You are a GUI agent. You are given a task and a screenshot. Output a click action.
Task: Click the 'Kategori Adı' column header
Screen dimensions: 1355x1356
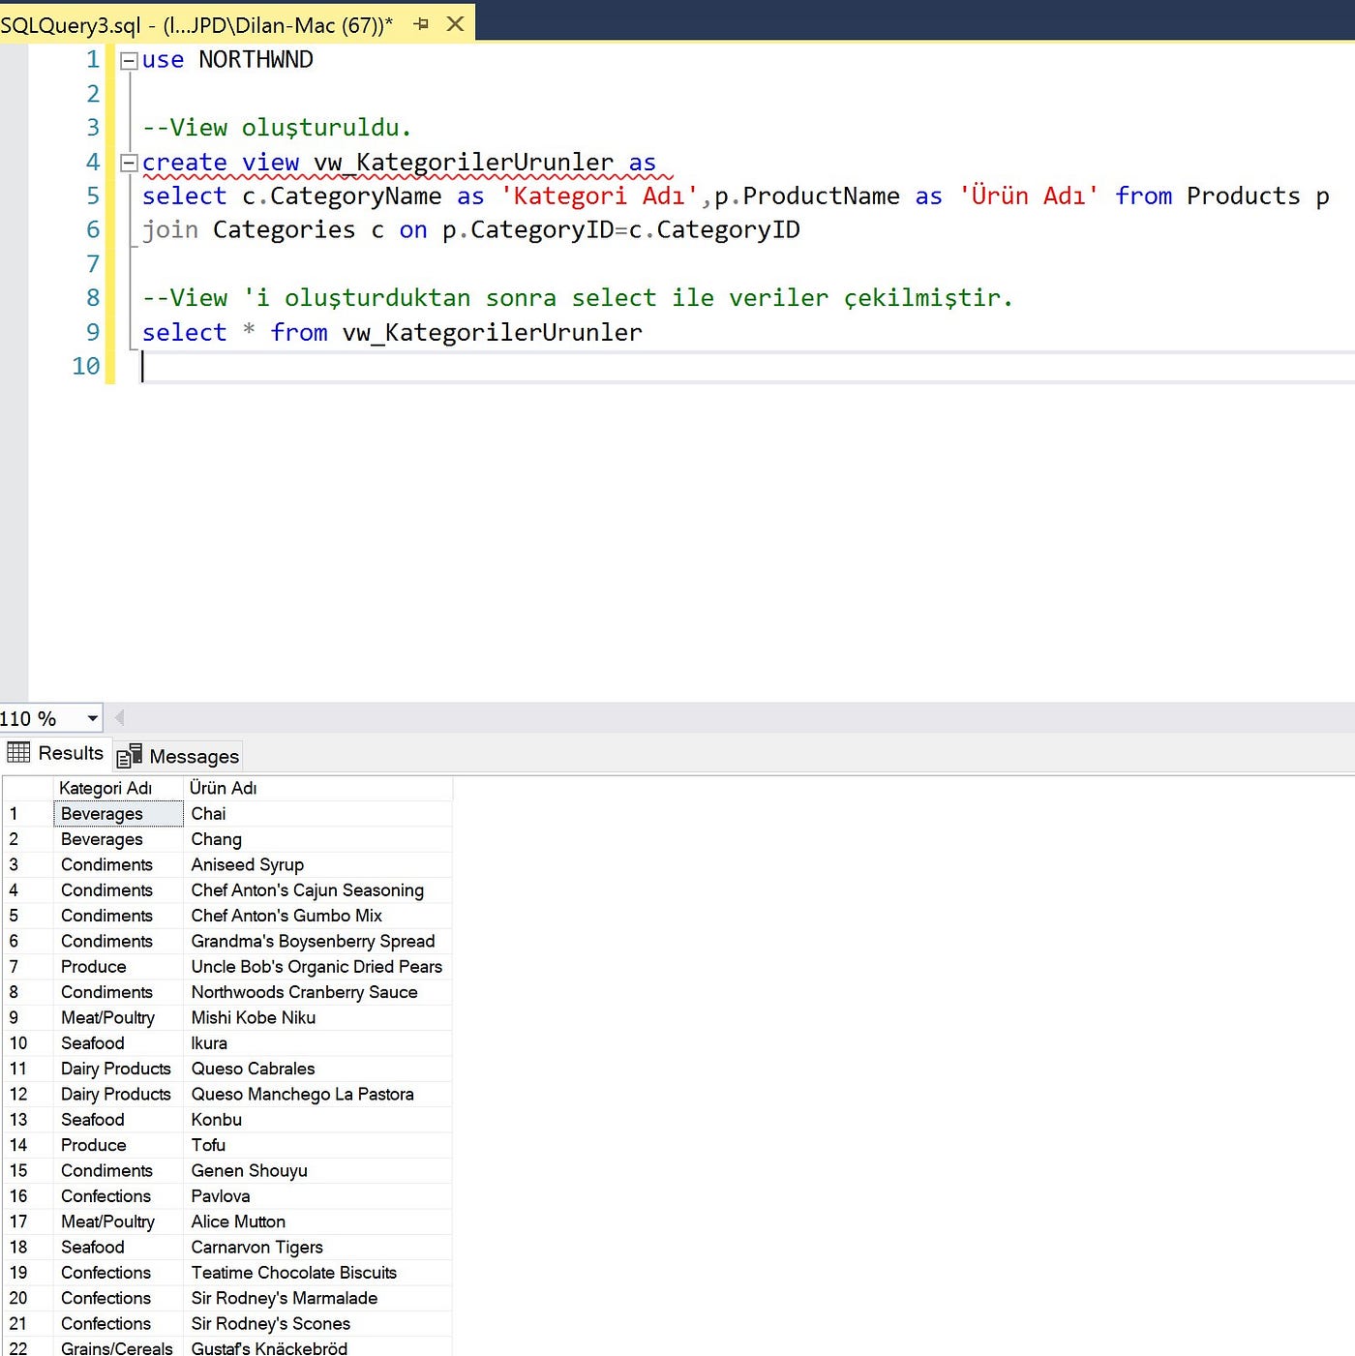pyautogui.click(x=118, y=788)
